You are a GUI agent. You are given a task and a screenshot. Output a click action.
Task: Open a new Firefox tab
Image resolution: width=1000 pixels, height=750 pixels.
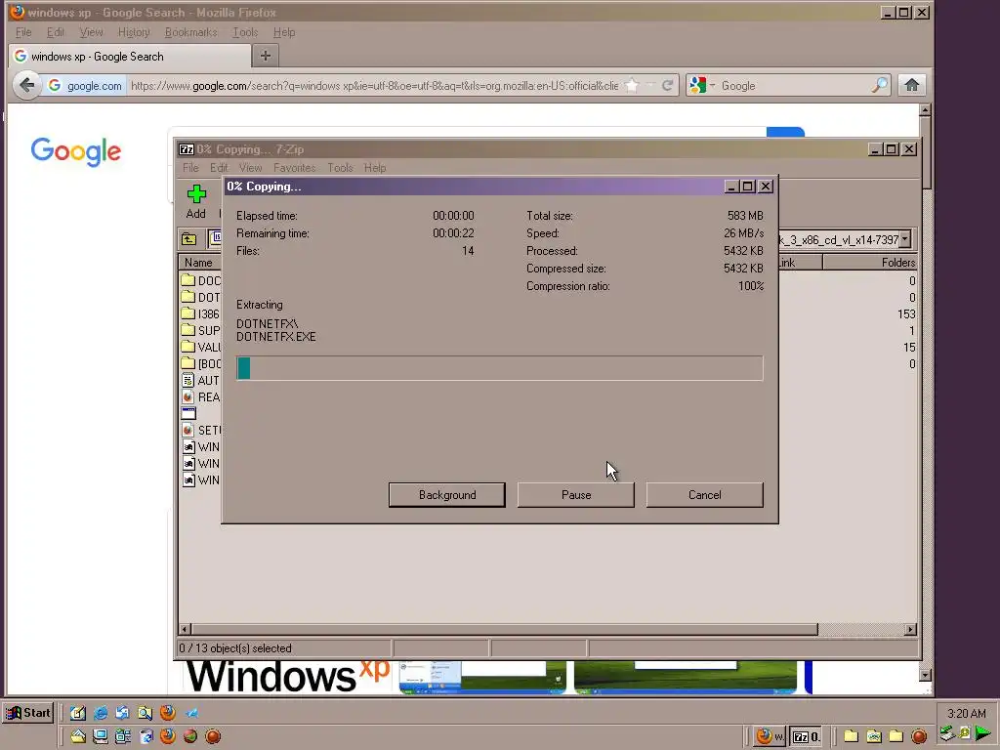coord(266,56)
